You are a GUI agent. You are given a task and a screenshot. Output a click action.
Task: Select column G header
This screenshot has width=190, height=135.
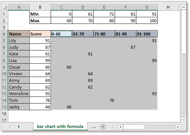(x=147, y=7)
